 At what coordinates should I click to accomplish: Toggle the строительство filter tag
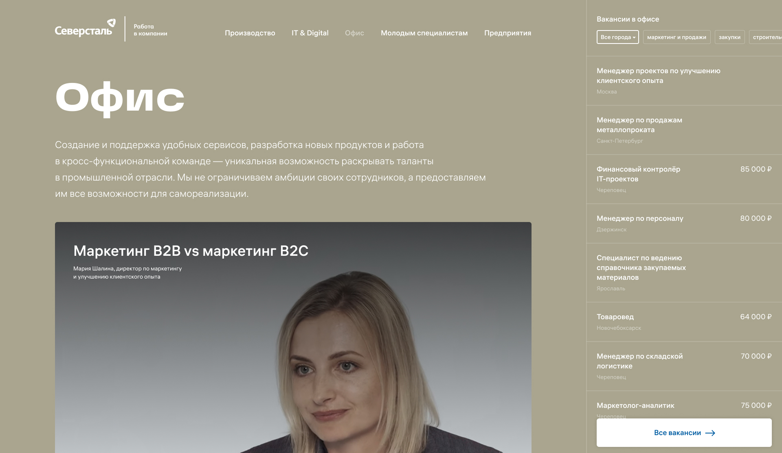766,37
